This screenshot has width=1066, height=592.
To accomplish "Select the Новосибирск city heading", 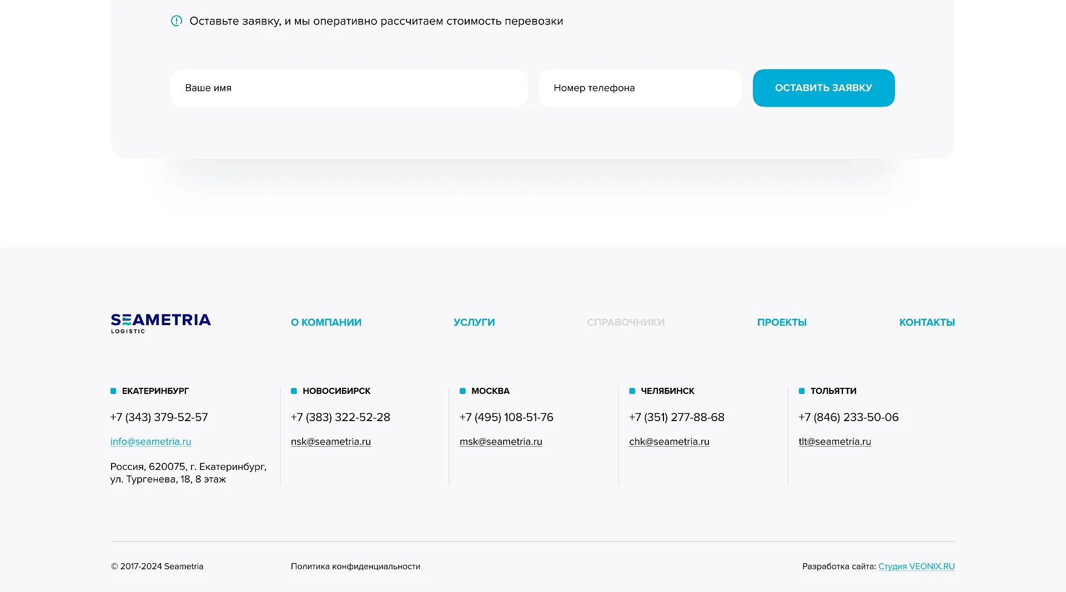I will click(x=336, y=391).
